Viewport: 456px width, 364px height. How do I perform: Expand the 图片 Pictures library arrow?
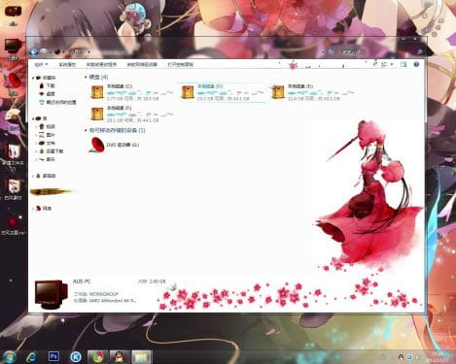tap(36, 135)
